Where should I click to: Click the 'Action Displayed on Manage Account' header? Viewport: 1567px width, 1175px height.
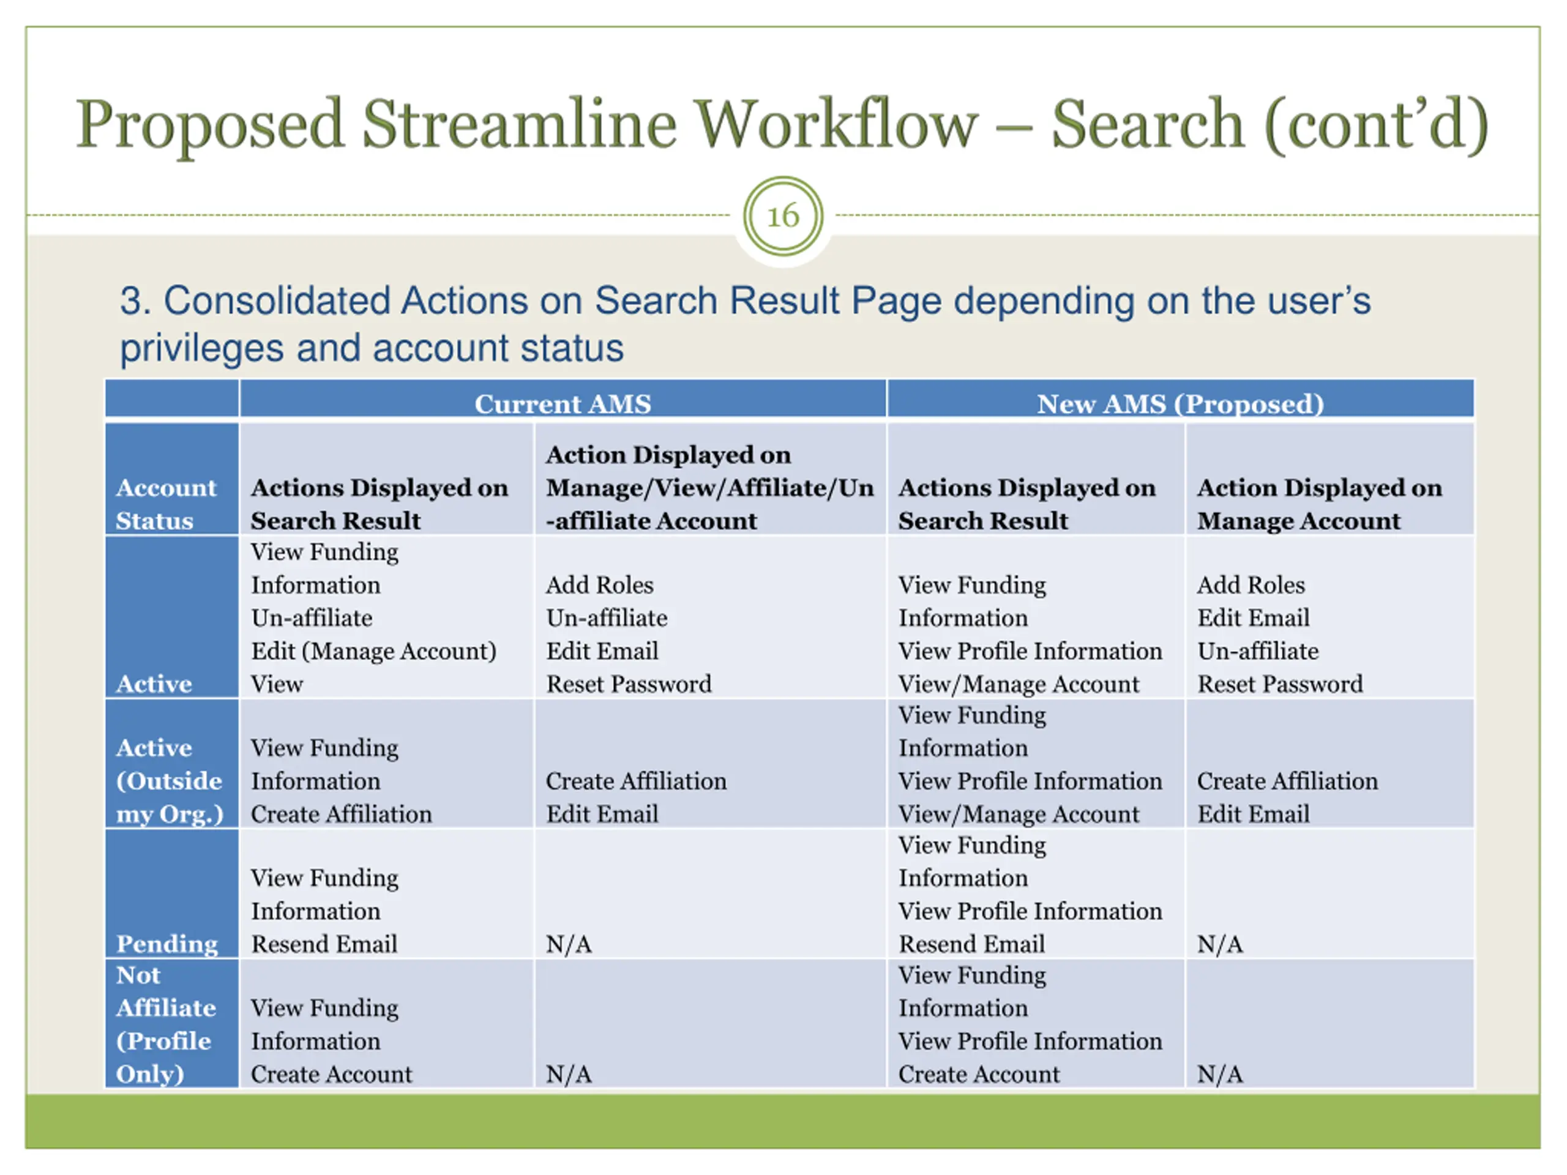click(1319, 504)
